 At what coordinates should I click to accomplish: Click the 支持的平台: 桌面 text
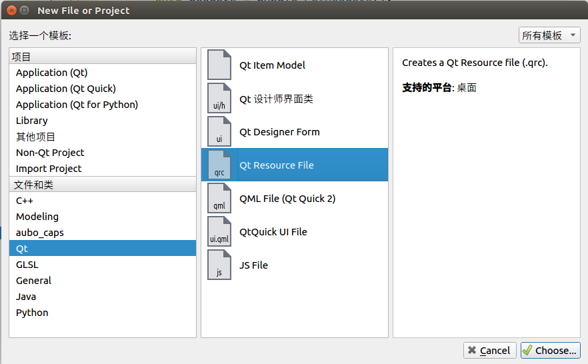[439, 88]
